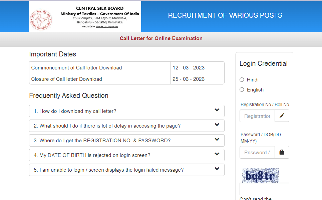Choose the English language option

[242, 90]
